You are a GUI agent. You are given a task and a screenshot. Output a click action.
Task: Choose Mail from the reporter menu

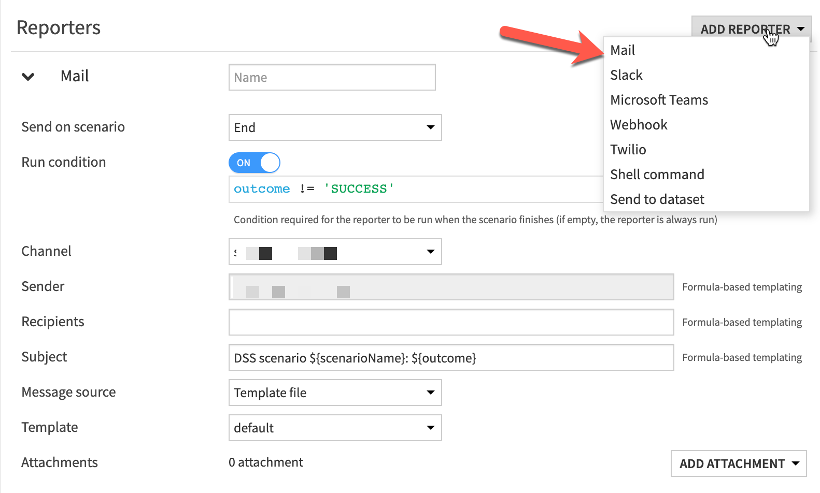[x=623, y=50]
